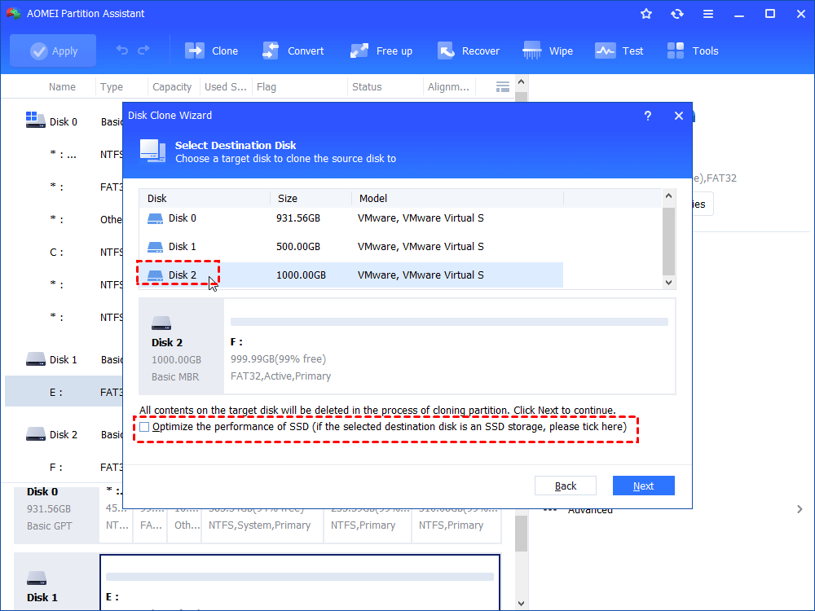815x611 pixels.
Task: Click the redo arrow icon
Action: pos(143,51)
